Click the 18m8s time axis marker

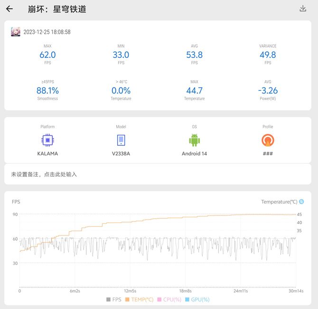point(185,291)
